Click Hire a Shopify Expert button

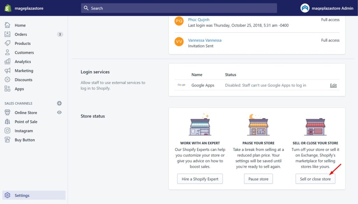pos(200,179)
